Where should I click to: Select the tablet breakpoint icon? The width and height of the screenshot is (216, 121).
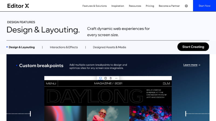click(x=106, y=78)
